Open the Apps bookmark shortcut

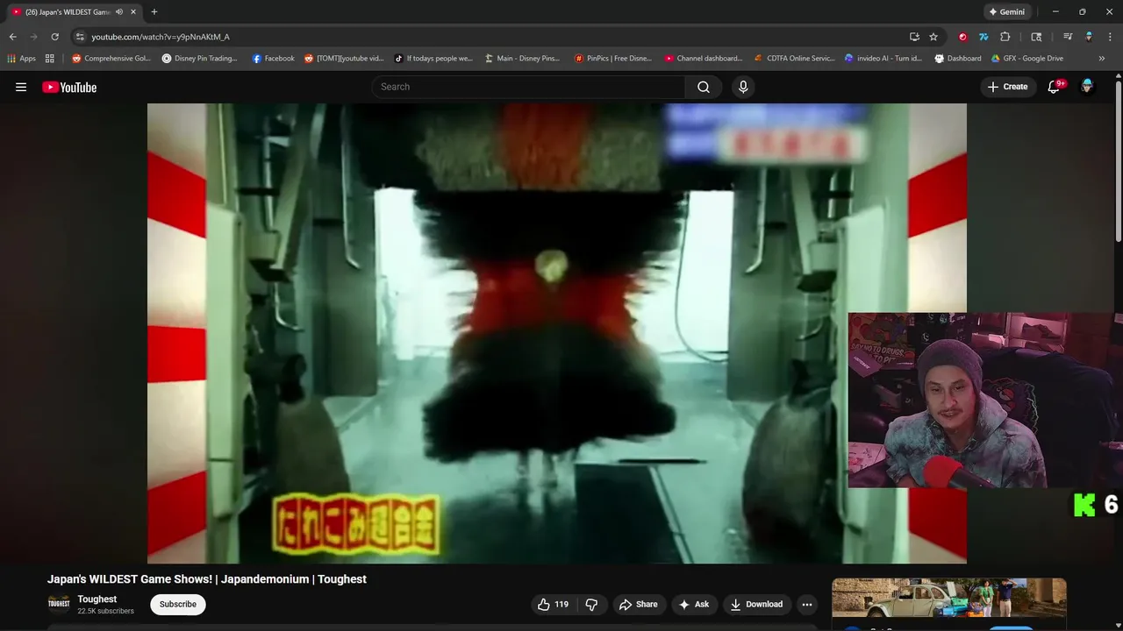point(22,59)
